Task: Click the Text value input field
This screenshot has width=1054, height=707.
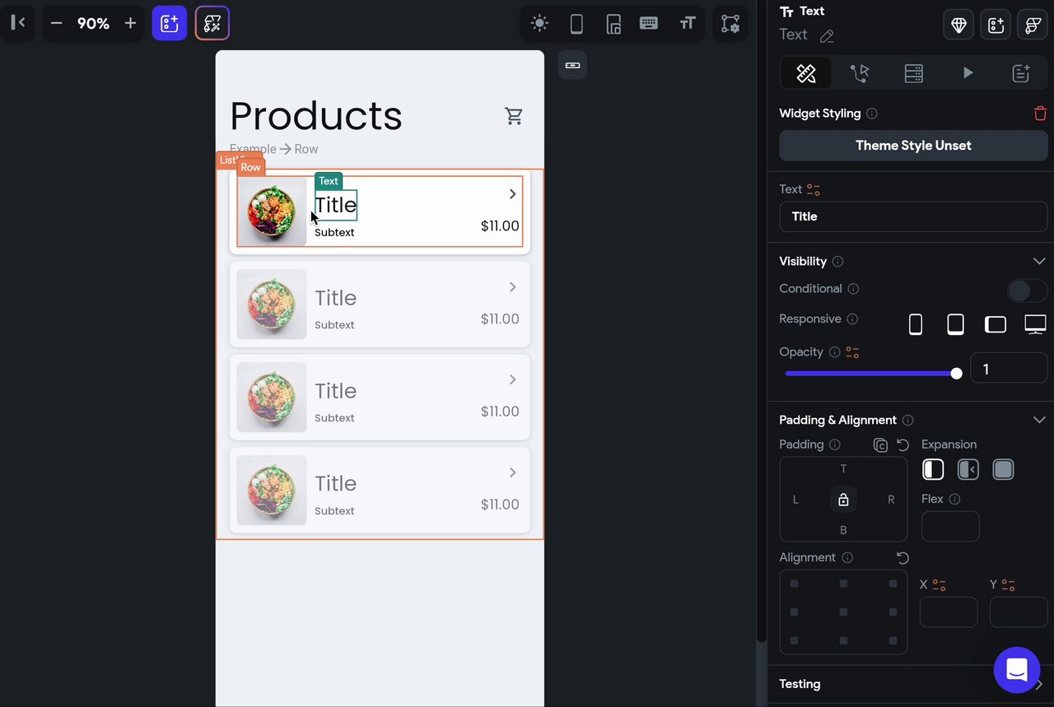Action: click(x=913, y=216)
